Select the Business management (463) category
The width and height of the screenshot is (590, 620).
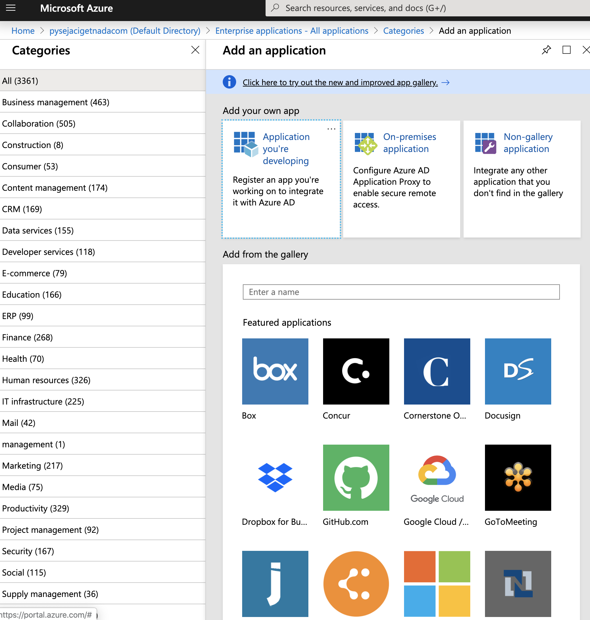[103, 102]
